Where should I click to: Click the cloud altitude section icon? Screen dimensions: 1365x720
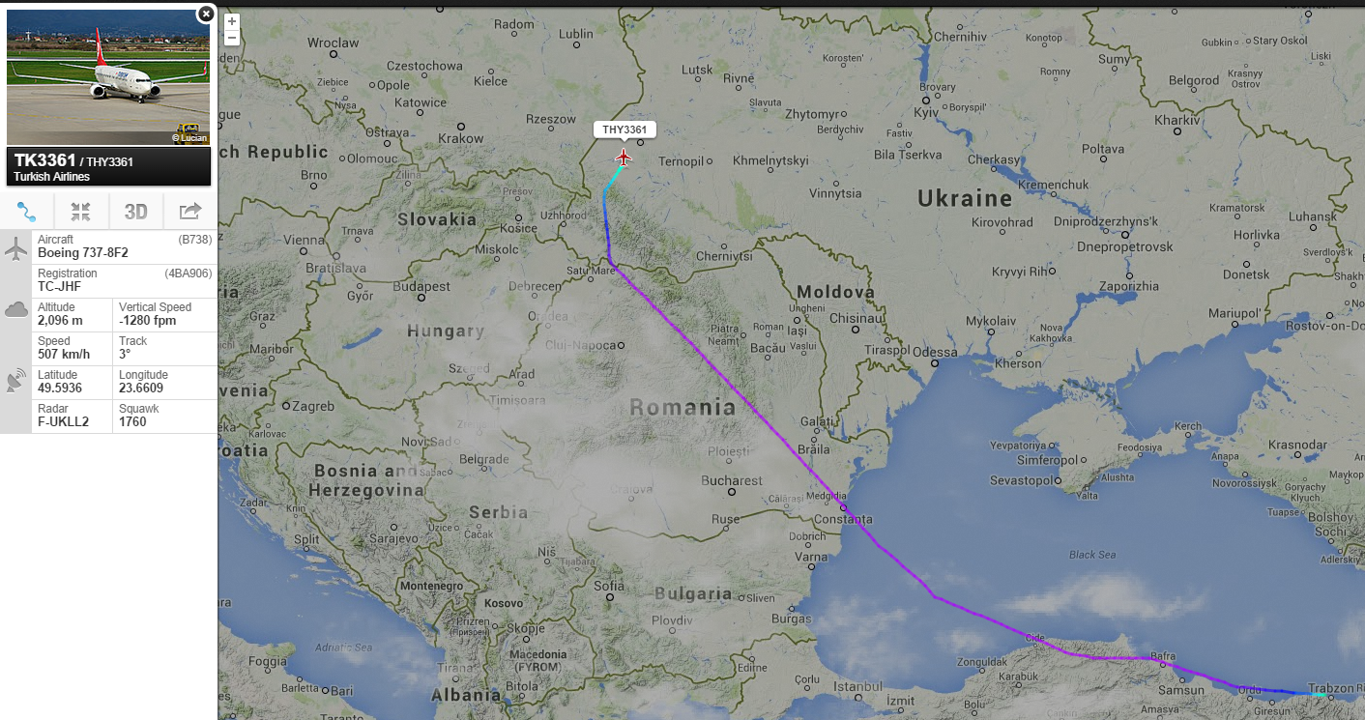click(x=15, y=309)
